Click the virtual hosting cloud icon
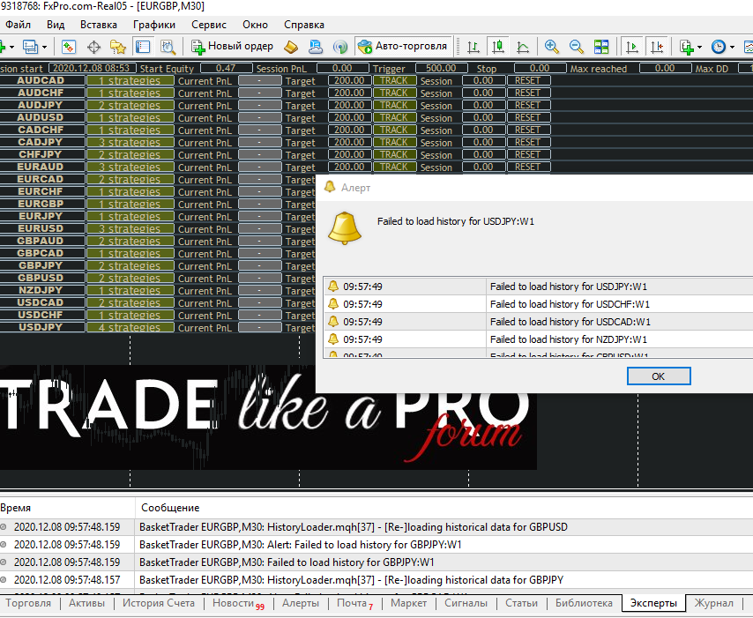Screen dimensions: 753x618 click(x=316, y=47)
